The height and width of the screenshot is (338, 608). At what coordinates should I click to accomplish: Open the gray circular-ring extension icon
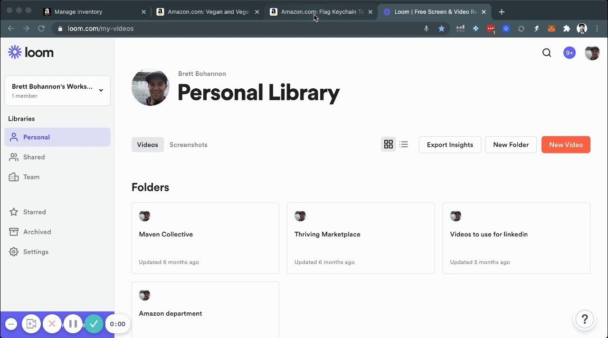pyautogui.click(x=521, y=28)
